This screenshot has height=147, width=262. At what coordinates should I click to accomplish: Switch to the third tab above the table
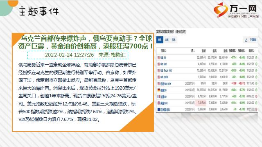coord(174,40)
